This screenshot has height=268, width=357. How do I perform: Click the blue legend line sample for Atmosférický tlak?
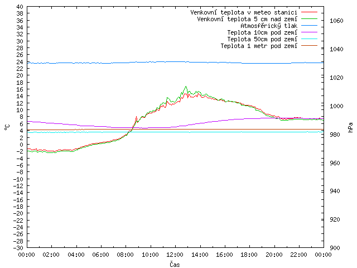point(309,26)
